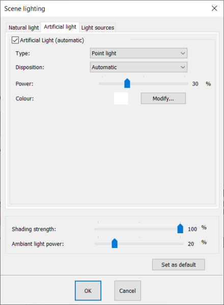Viewport: 224px width, 305px height.
Task: Click the Ambiant light power slider handle
Action: pyautogui.click(x=115, y=243)
